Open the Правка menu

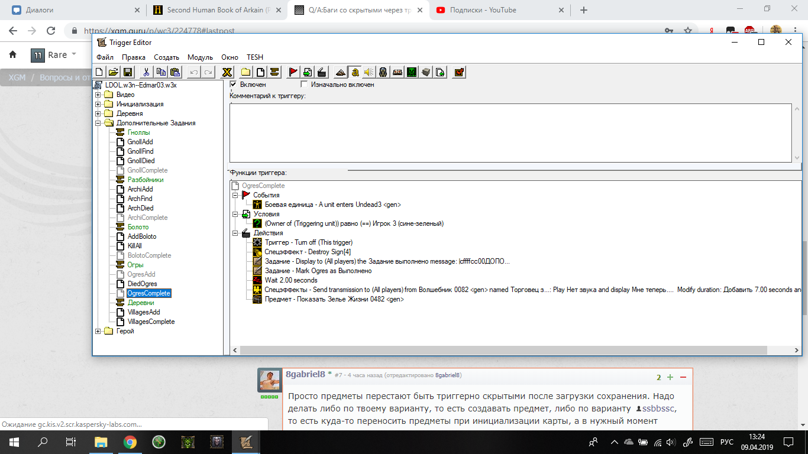coord(134,57)
